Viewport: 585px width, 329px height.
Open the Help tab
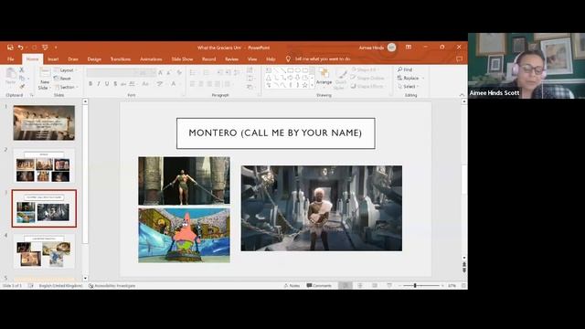click(271, 59)
